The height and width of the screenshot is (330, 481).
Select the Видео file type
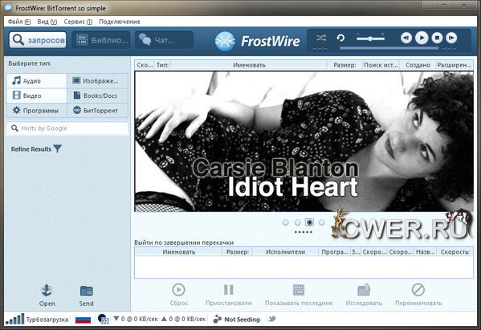37,96
